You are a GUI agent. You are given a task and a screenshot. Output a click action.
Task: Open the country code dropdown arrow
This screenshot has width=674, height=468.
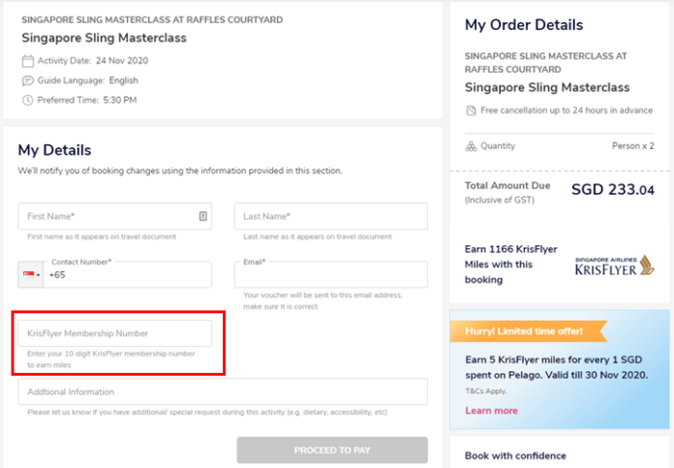(39, 275)
